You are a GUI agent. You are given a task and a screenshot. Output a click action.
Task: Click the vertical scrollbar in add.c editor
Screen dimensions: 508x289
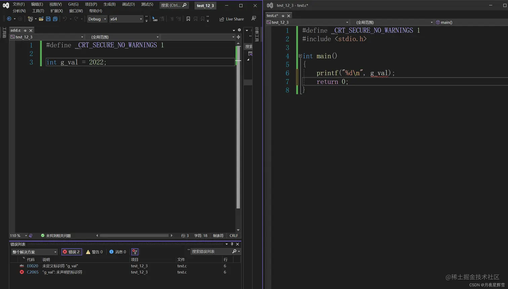(238, 127)
